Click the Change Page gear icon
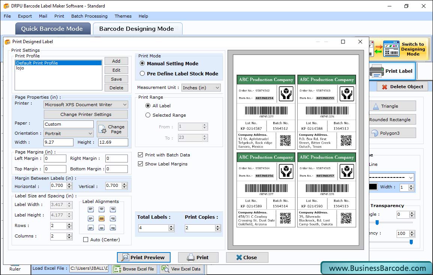 coord(103,129)
